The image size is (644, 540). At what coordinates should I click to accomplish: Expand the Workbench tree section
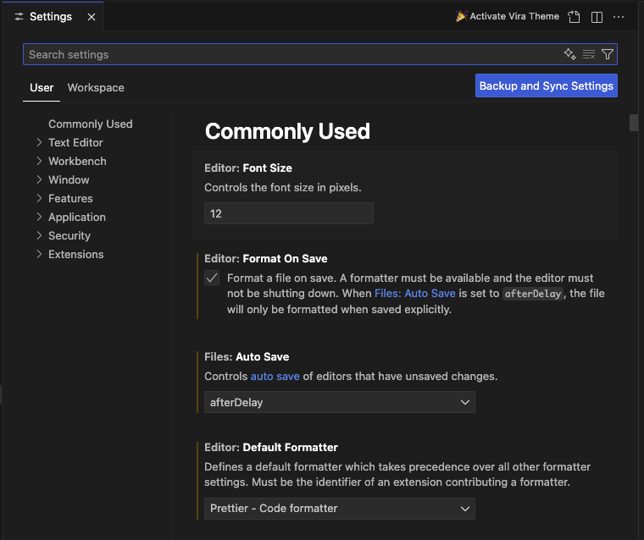39,161
